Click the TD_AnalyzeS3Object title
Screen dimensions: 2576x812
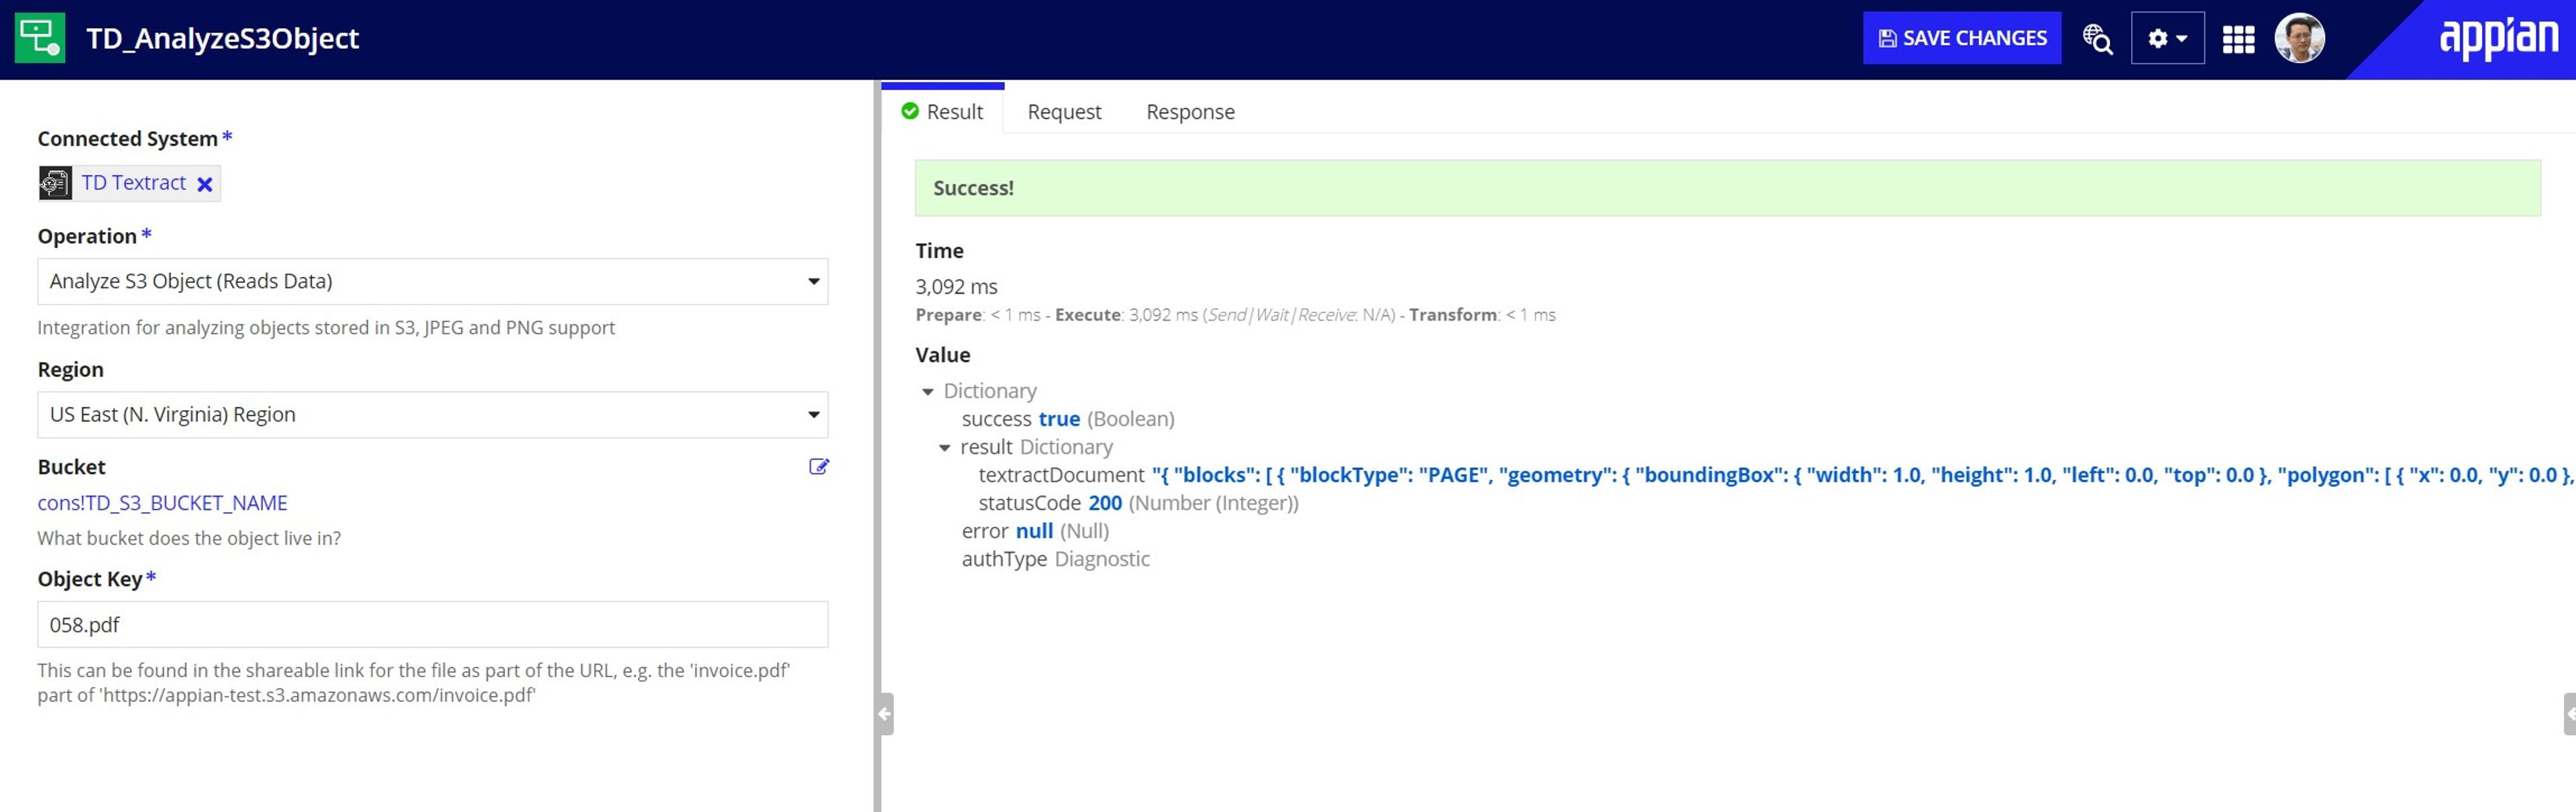pos(222,38)
